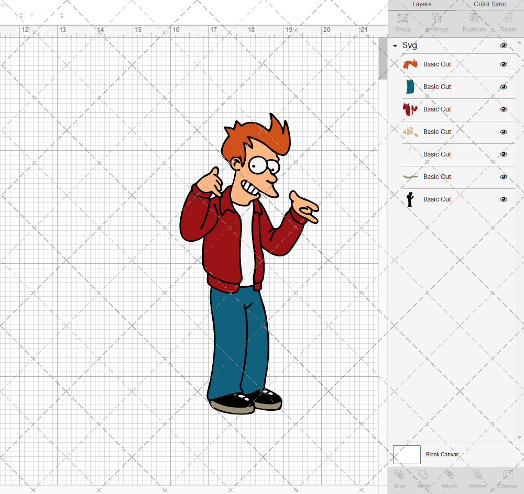Click the Svg group name
The image size is (524, 494).
[x=409, y=46]
